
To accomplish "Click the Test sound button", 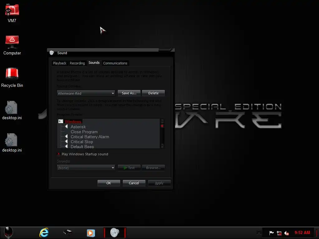I will click(x=129, y=168).
